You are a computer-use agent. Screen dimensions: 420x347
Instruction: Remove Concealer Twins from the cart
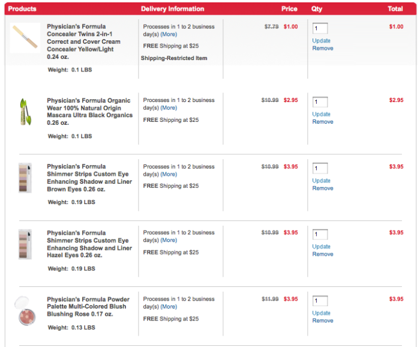pyautogui.click(x=323, y=48)
